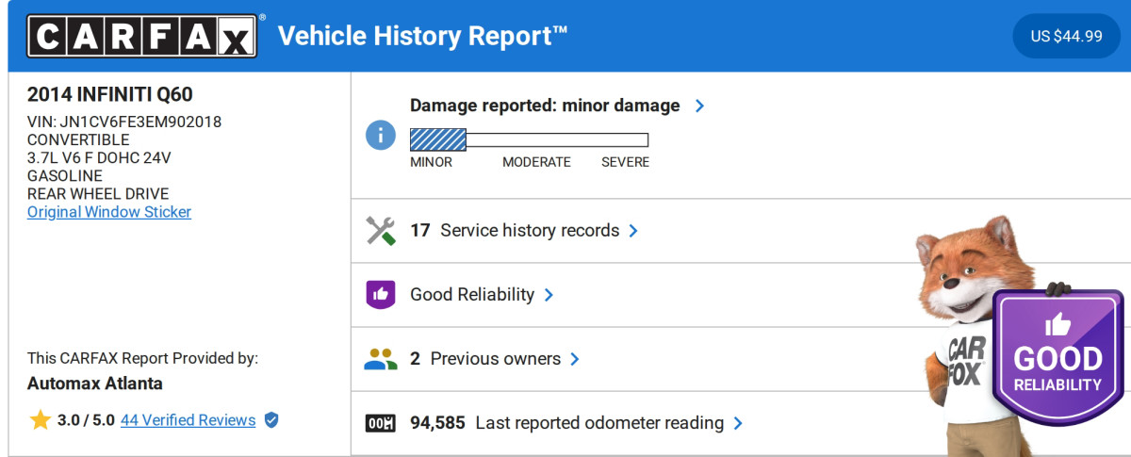Viewport: 1131px width, 457px height.
Task: Click the yellow star rating icon
Action: click(40, 420)
